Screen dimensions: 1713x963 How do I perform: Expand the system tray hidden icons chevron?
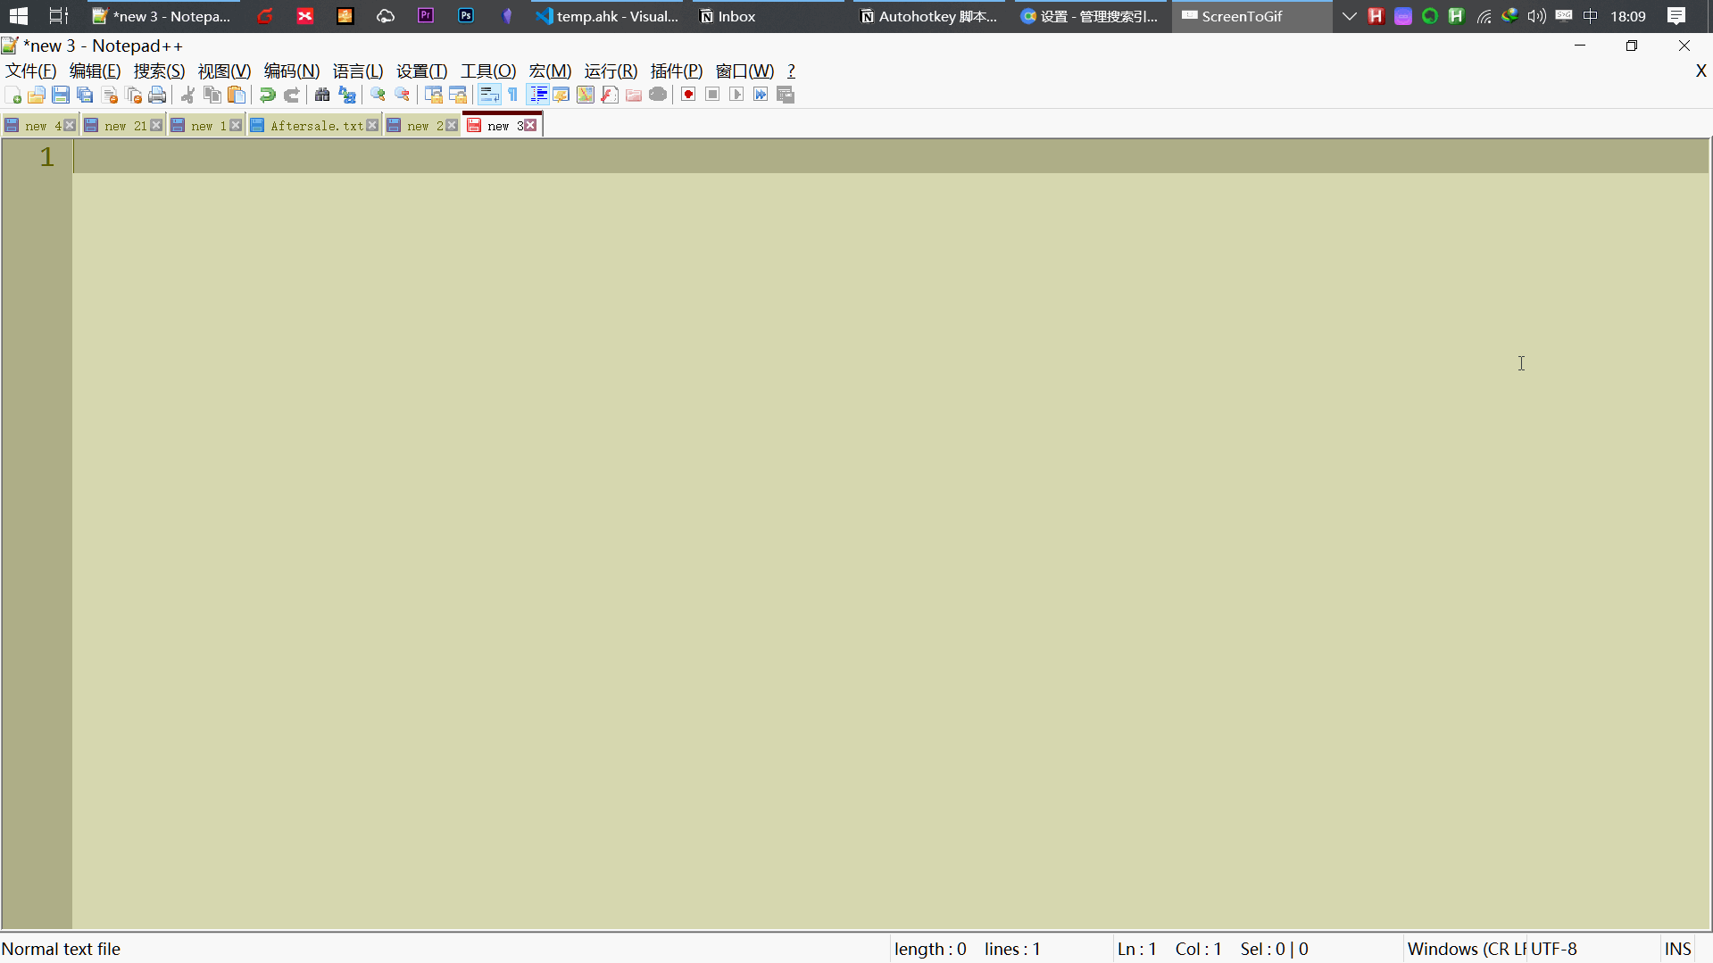1350,16
